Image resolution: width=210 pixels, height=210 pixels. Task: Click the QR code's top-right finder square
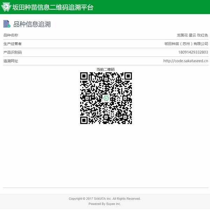128,76
